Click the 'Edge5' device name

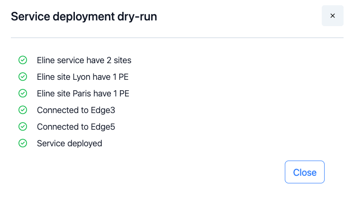(x=104, y=127)
